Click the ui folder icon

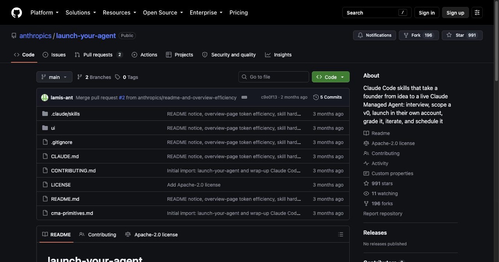[x=45, y=128]
